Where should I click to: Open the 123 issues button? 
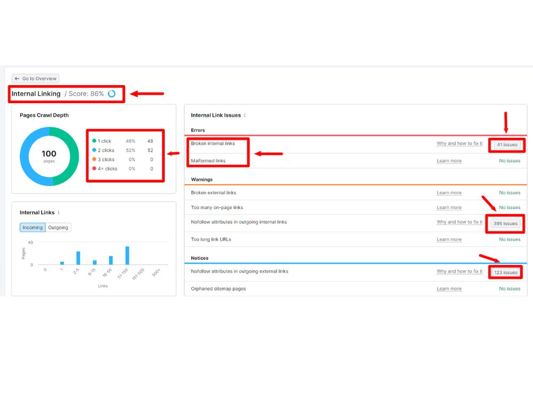tap(506, 272)
